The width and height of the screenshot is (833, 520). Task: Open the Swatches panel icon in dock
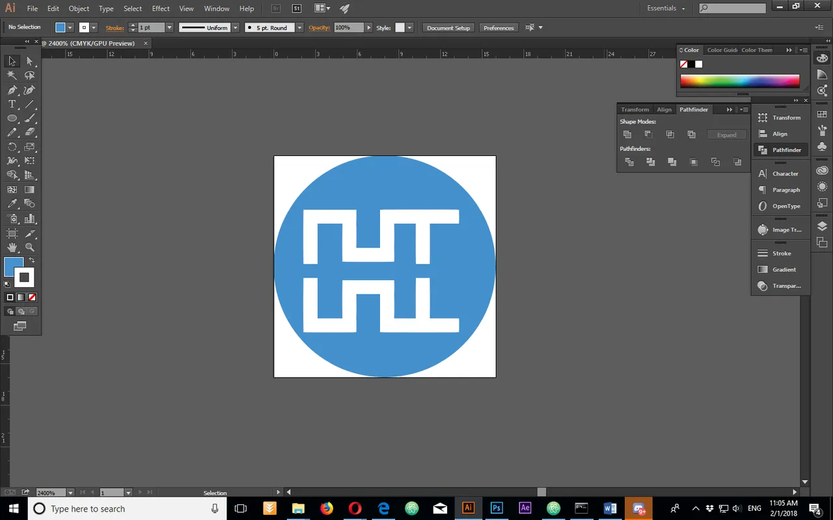point(822,116)
